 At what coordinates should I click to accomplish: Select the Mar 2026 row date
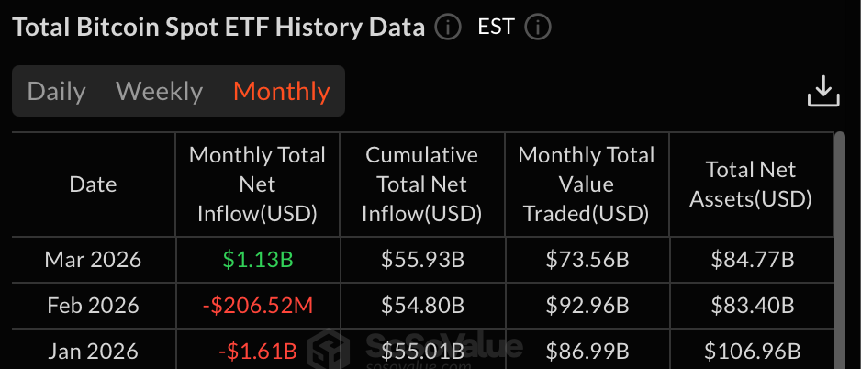click(x=93, y=260)
